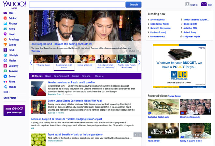Click the Y button on the ad overlay
The image size is (215, 146).
click(x=136, y=135)
